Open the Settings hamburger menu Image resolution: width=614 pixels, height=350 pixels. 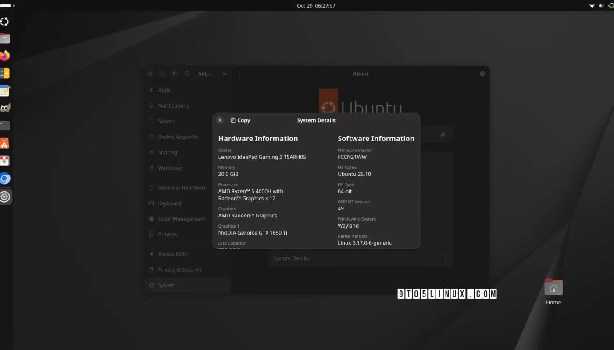[x=225, y=73]
